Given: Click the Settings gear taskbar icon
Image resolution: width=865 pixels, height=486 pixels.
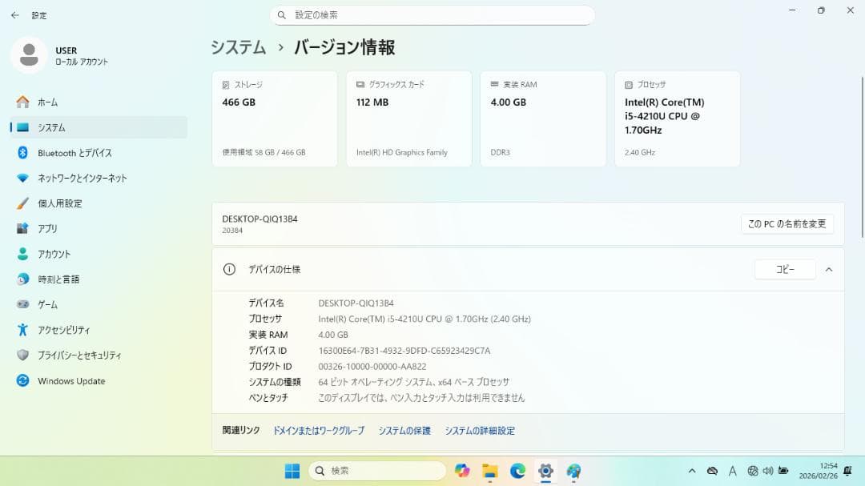Looking at the screenshot, I should pos(545,471).
